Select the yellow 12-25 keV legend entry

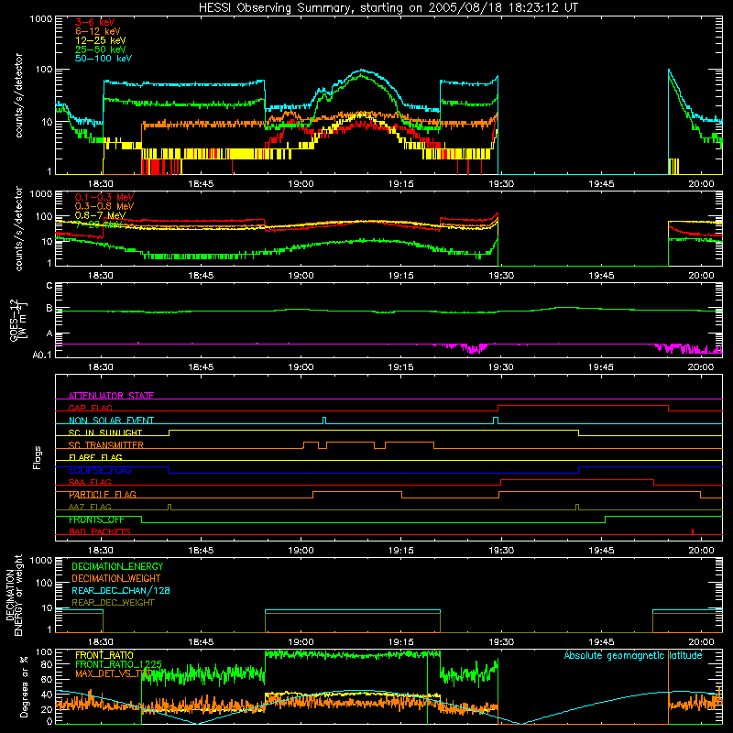(x=101, y=40)
